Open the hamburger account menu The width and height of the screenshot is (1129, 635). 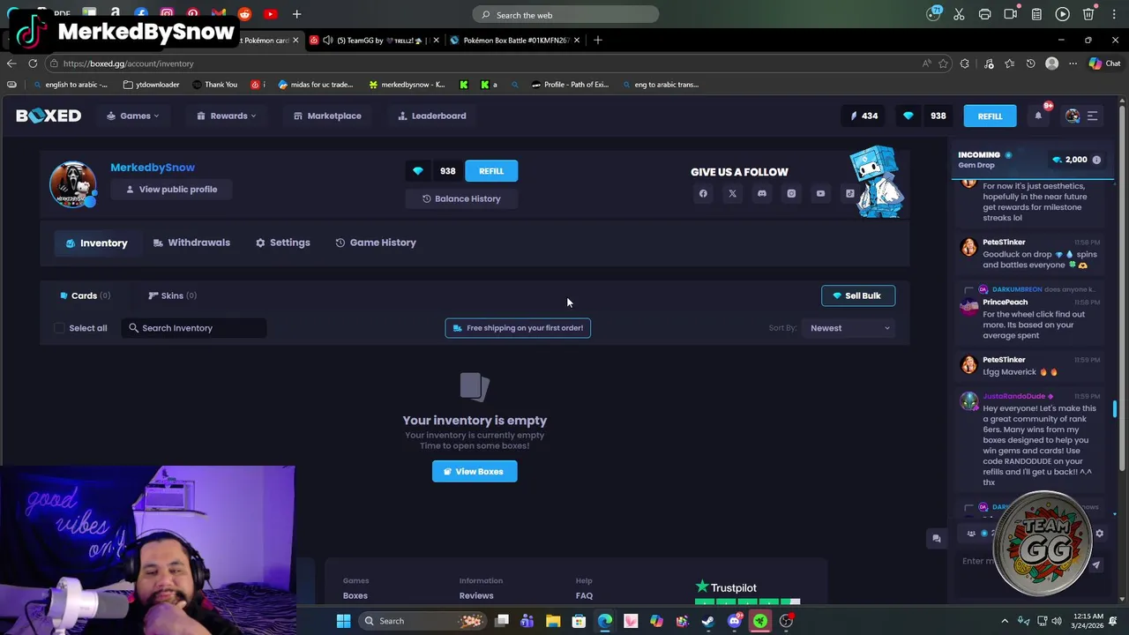click(1092, 116)
